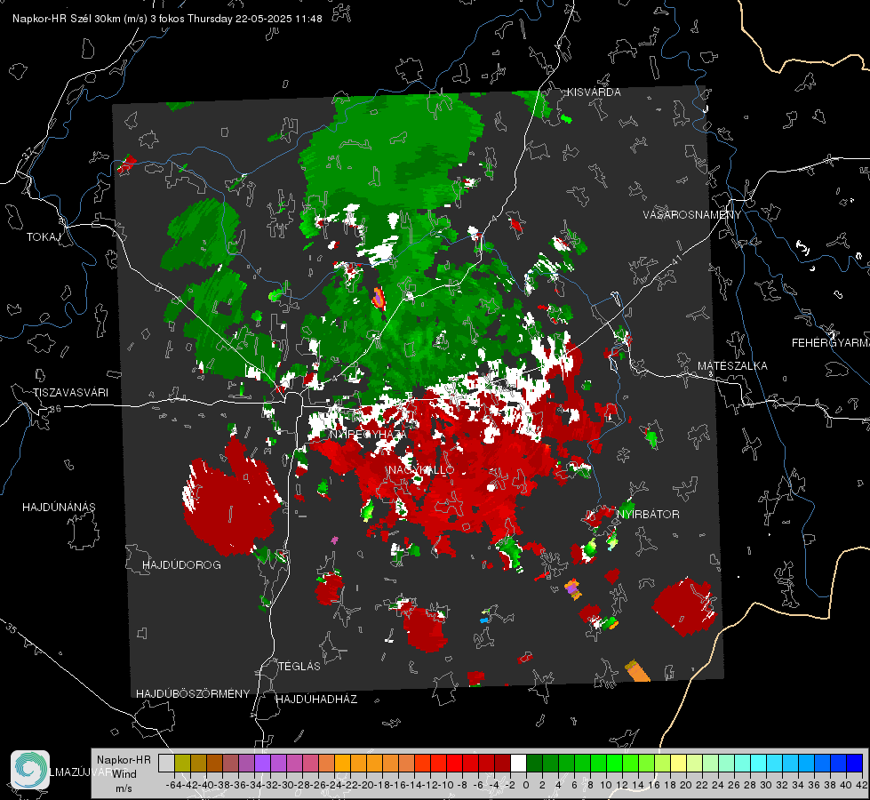The image size is (870, 800).
Task: Select the white swatch between -2 and 0
Action: [518, 763]
